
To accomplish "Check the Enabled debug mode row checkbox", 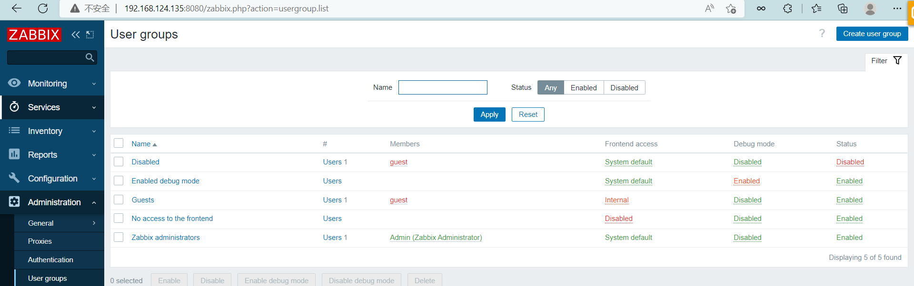I will (119, 181).
